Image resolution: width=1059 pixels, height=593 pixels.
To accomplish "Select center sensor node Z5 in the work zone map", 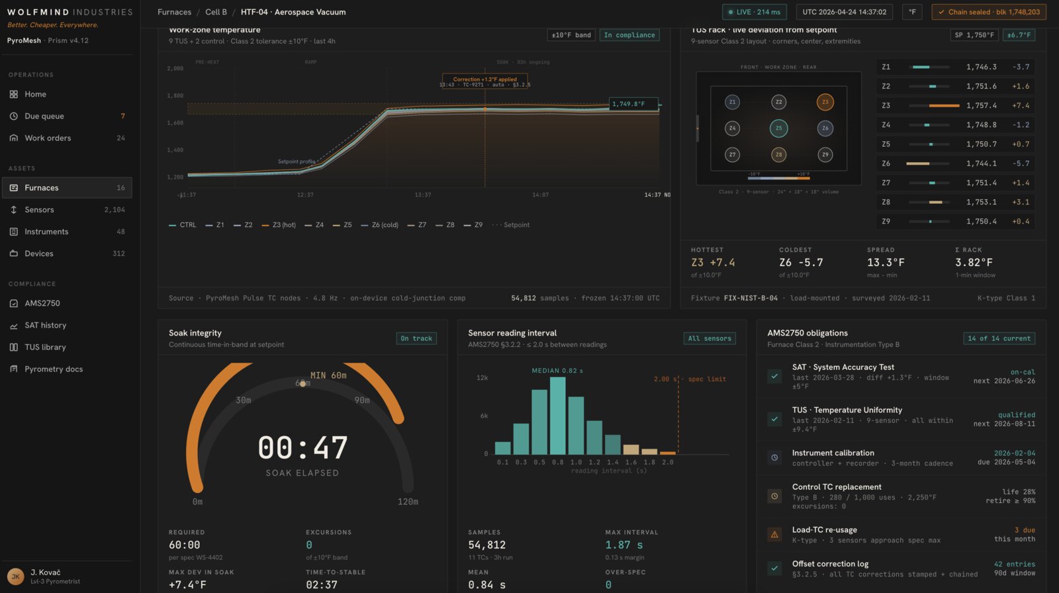I will pyautogui.click(x=778, y=128).
